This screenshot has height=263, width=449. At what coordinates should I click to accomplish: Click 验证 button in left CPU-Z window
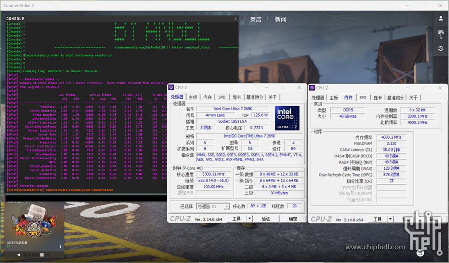(x=266, y=219)
